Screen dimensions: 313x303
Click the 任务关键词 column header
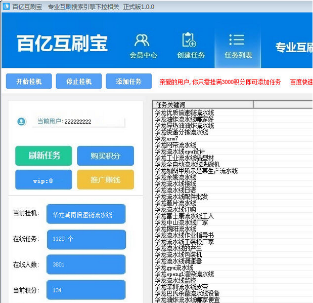coord(203,104)
